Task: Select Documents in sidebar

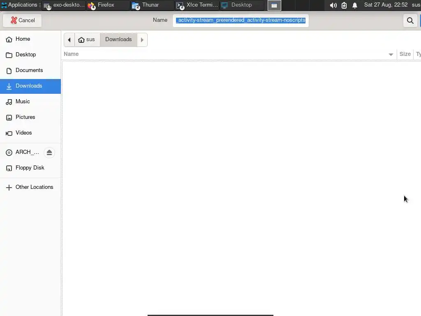Action: [30, 70]
